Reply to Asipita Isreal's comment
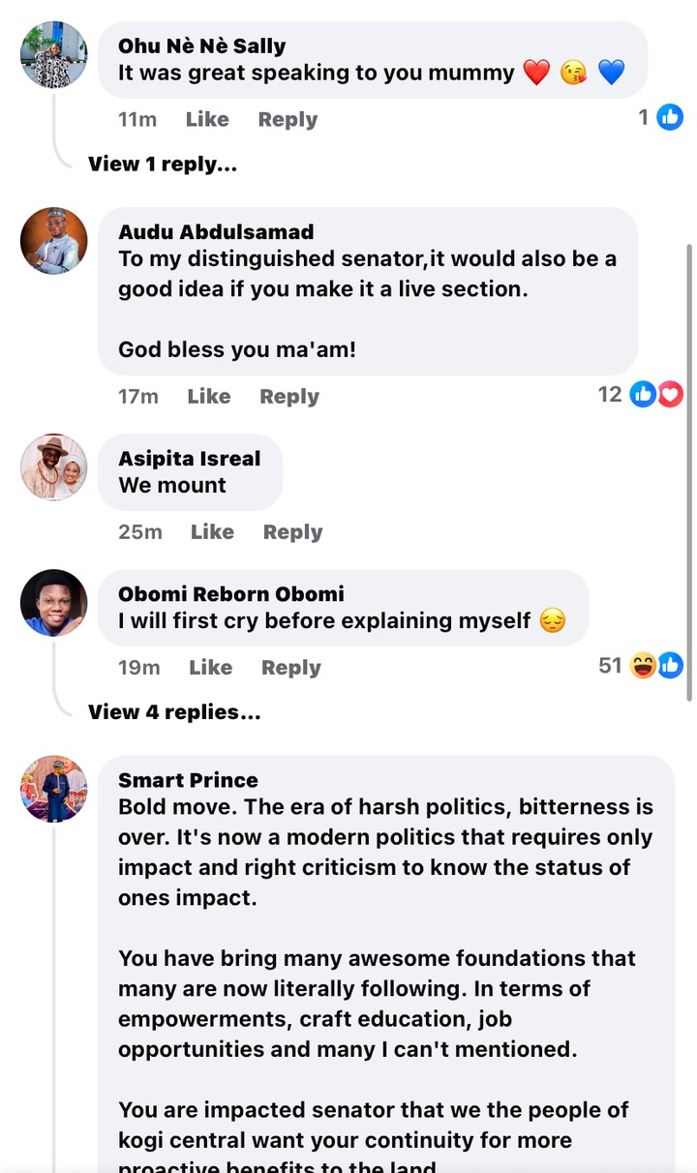The image size is (697, 1173). [x=292, y=531]
